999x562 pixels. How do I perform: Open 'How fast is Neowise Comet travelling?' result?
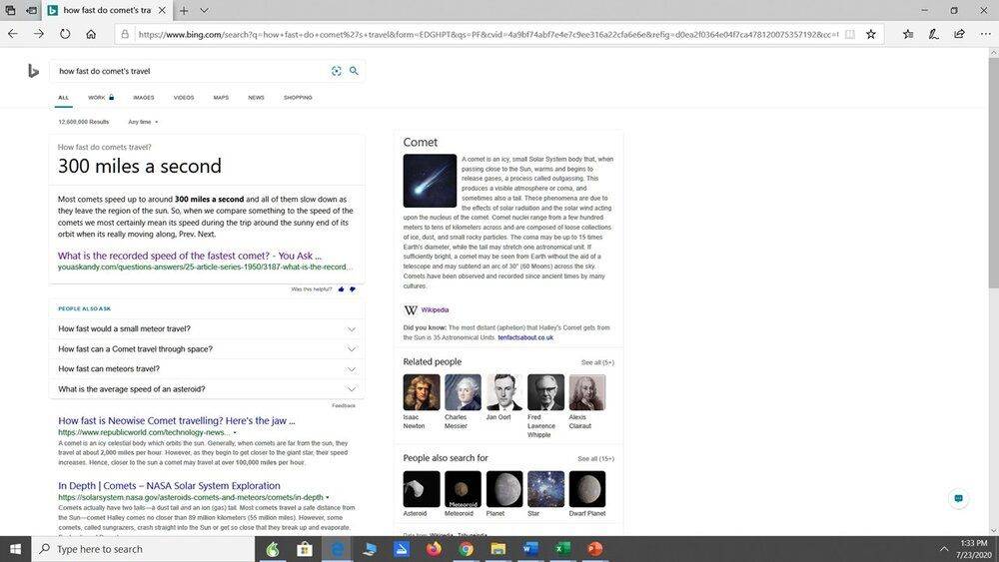click(x=177, y=420)
